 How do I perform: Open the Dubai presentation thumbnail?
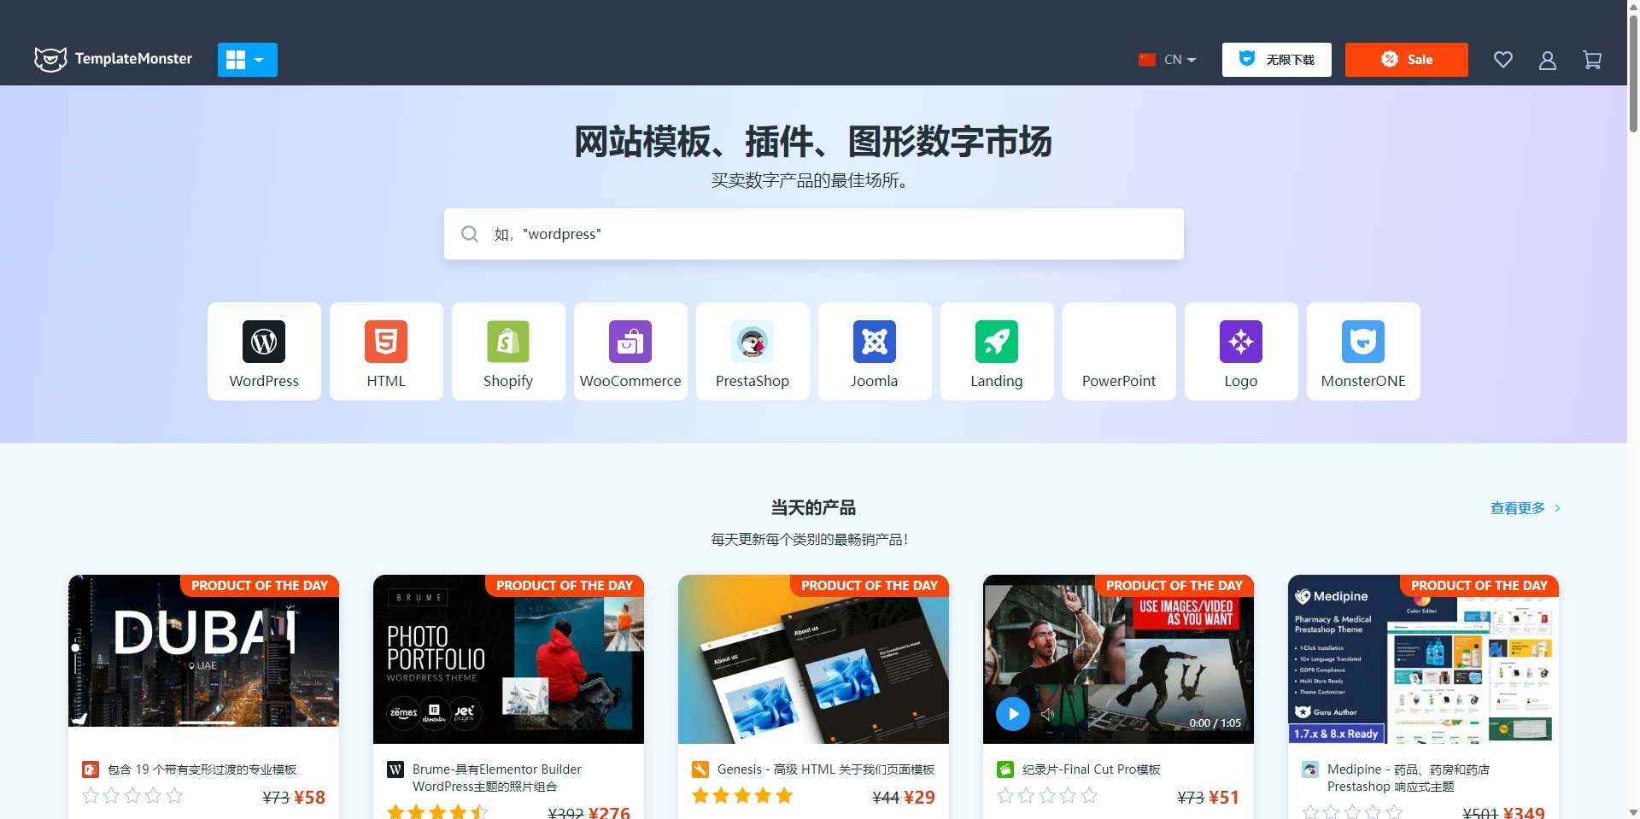(203, 651)
